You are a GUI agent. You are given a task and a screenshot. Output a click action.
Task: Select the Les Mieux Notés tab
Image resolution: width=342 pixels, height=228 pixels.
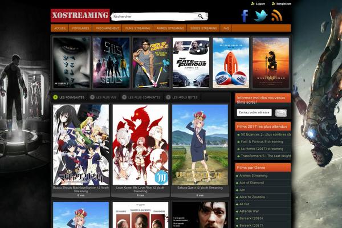182,97
